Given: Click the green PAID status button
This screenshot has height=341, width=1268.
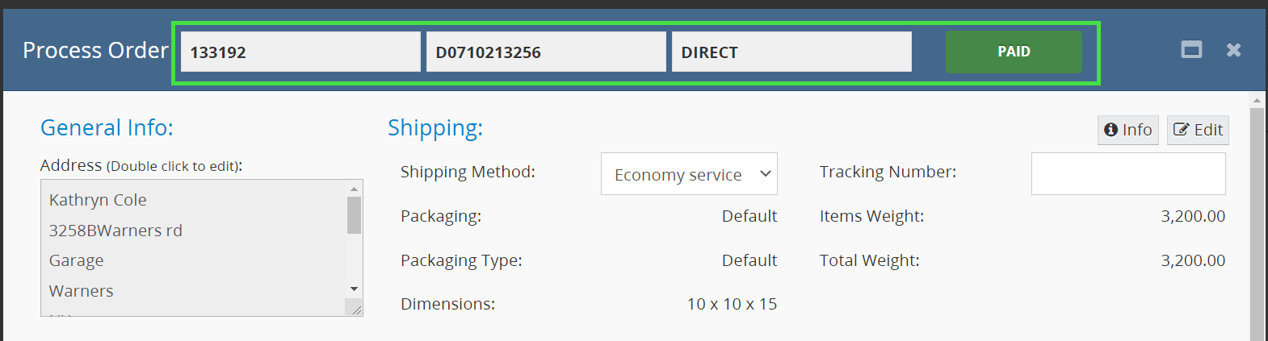Looking at the screenshot, I should [1014, 52].
